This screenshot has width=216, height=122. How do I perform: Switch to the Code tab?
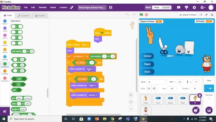[x=8, y=16]
